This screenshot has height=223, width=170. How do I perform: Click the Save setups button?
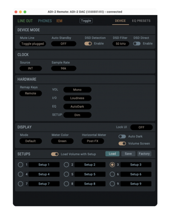(128, 154)
